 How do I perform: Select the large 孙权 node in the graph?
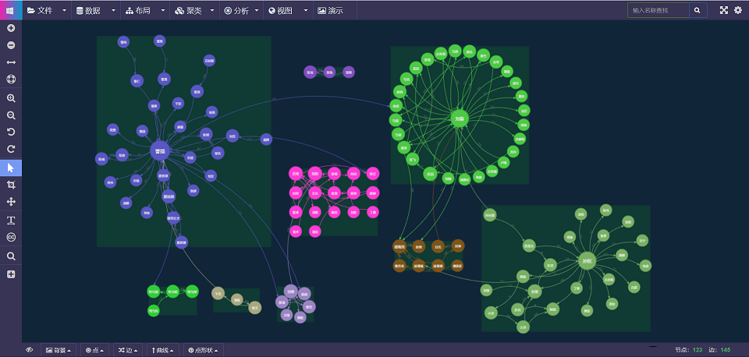[587, 261]
